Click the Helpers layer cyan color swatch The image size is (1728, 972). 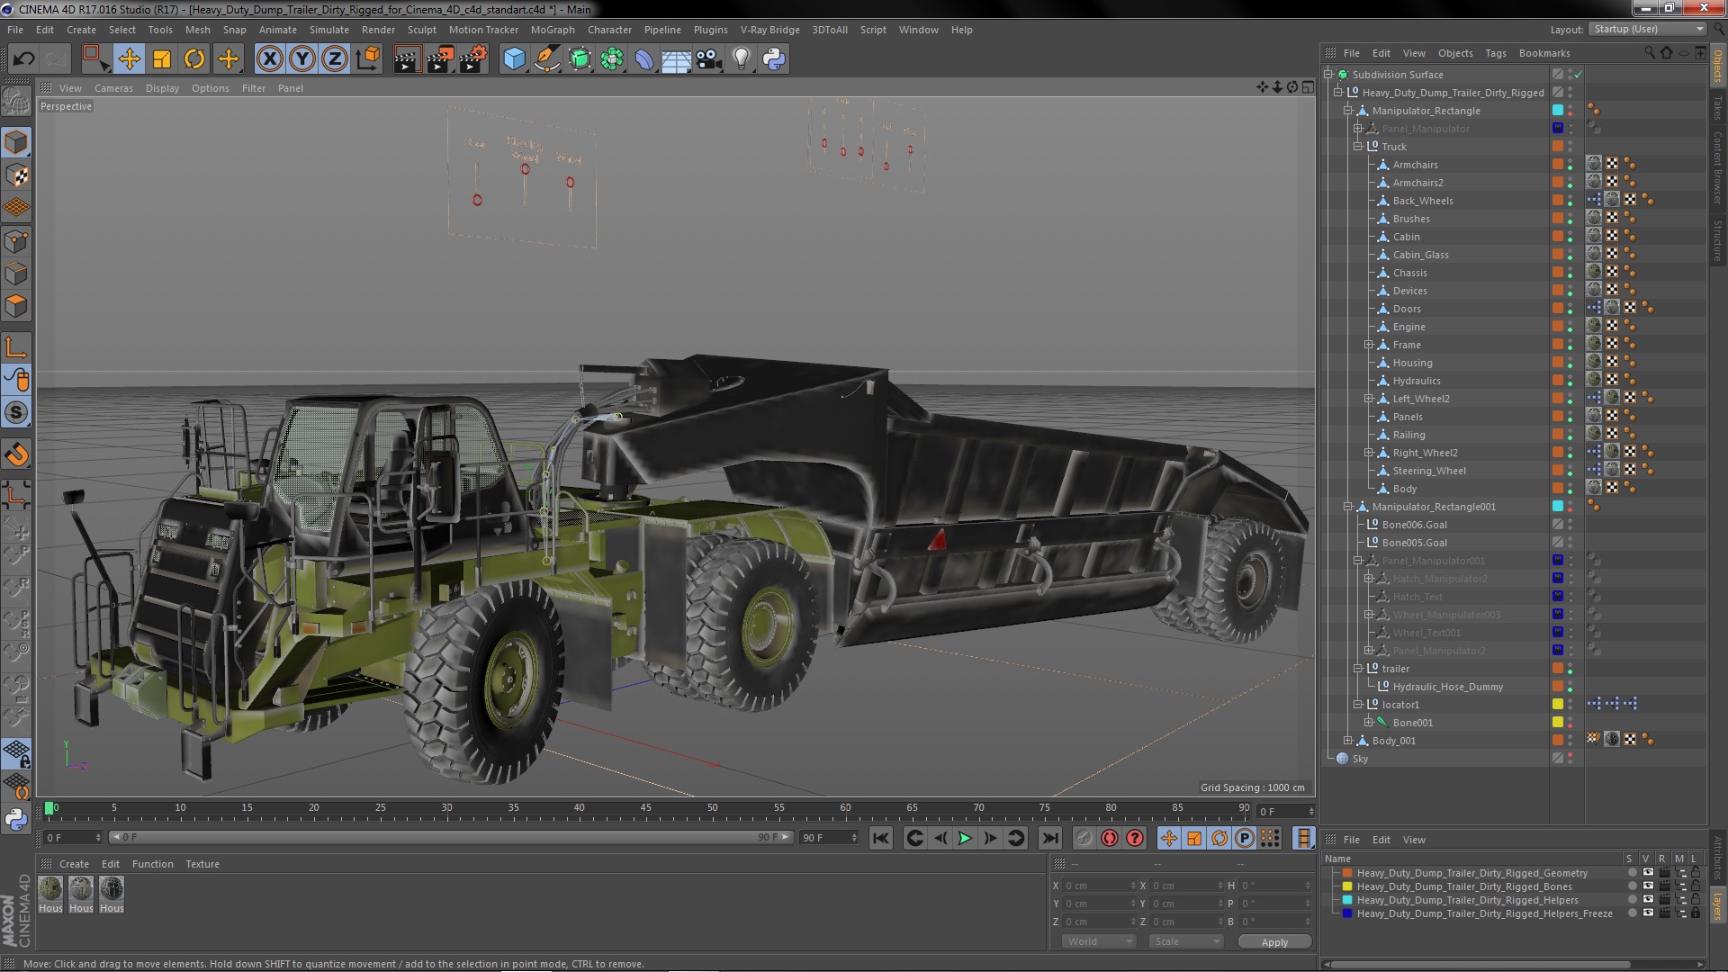point(1347,900)
